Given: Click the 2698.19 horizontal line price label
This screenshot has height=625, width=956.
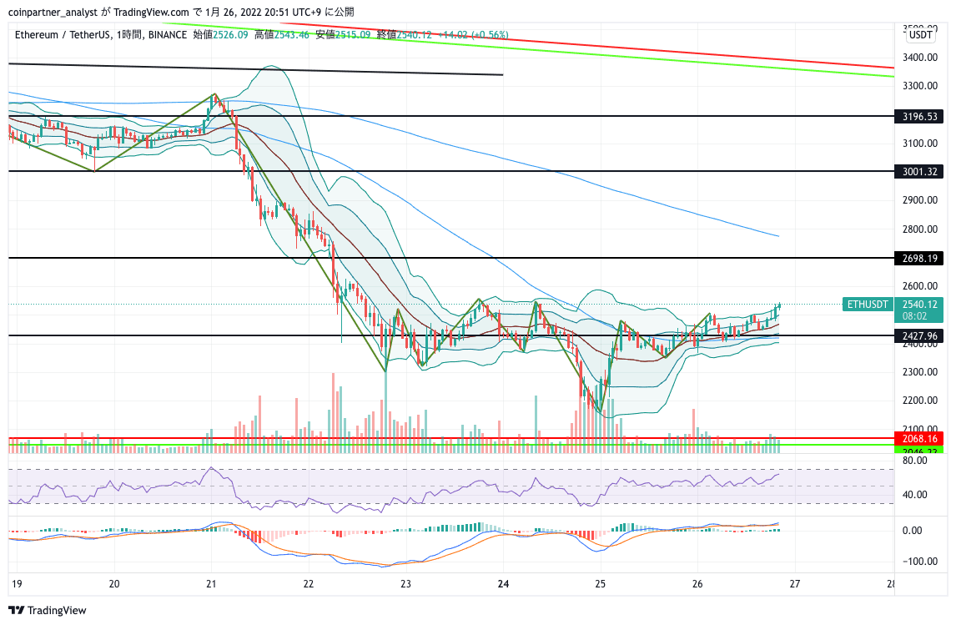Looking at the screenshot, I should [918, 259].
